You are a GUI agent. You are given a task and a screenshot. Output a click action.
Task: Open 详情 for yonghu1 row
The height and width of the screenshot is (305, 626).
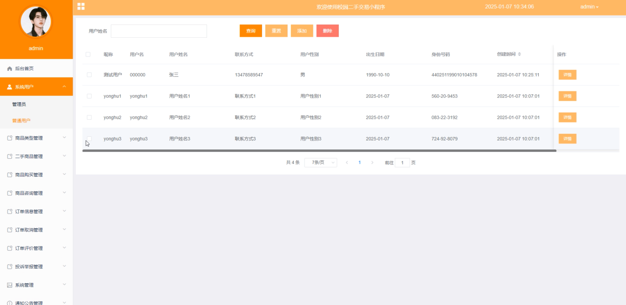coord(568,96)
